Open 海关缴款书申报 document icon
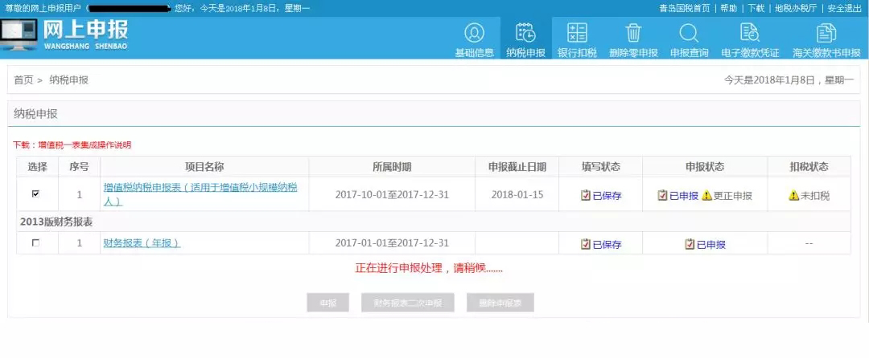 pos(826,33)
